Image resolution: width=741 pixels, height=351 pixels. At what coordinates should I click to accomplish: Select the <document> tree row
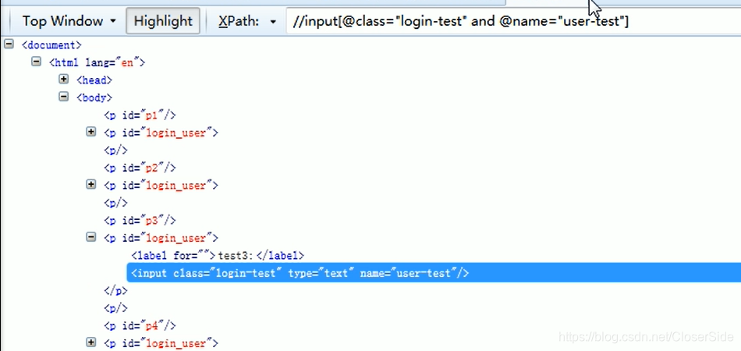coord(51,45)
